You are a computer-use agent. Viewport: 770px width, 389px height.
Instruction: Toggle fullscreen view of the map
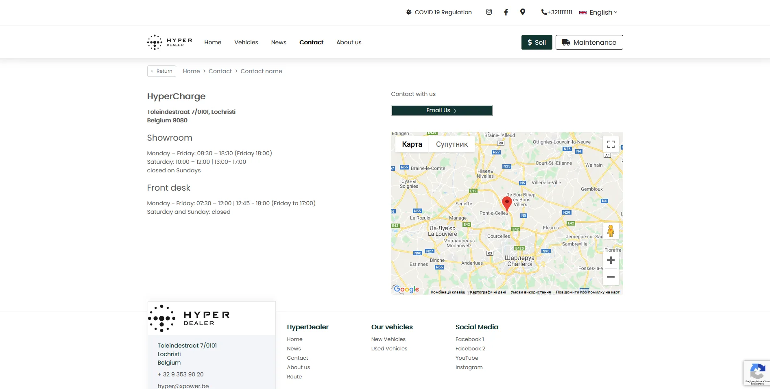click(611, 144)
